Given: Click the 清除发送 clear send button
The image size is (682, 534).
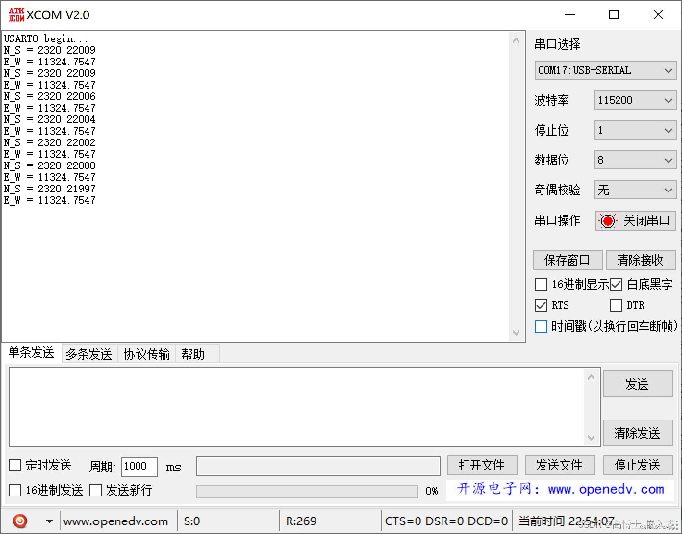Looking at the screenshot, I should (x=638, y=433).
